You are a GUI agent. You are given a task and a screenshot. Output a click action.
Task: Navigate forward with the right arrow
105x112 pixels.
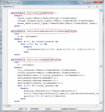(97, 7)
